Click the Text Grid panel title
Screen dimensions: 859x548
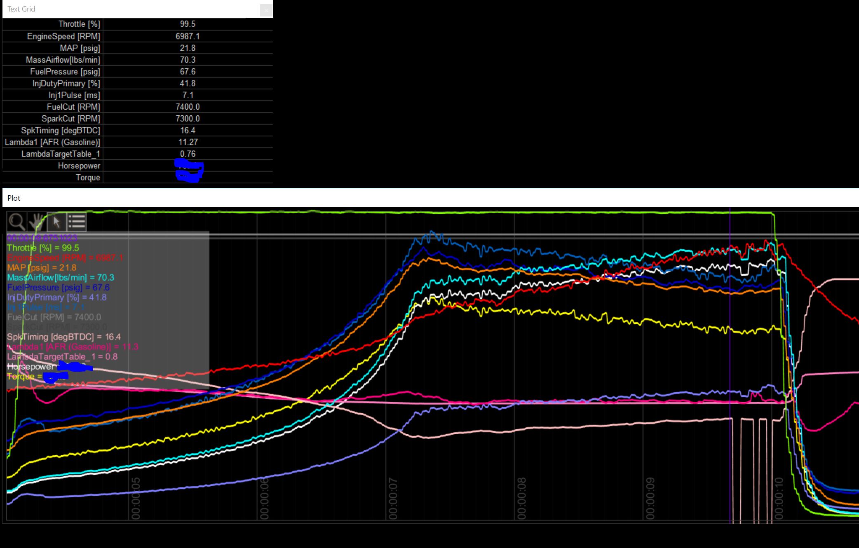(21, 9)
